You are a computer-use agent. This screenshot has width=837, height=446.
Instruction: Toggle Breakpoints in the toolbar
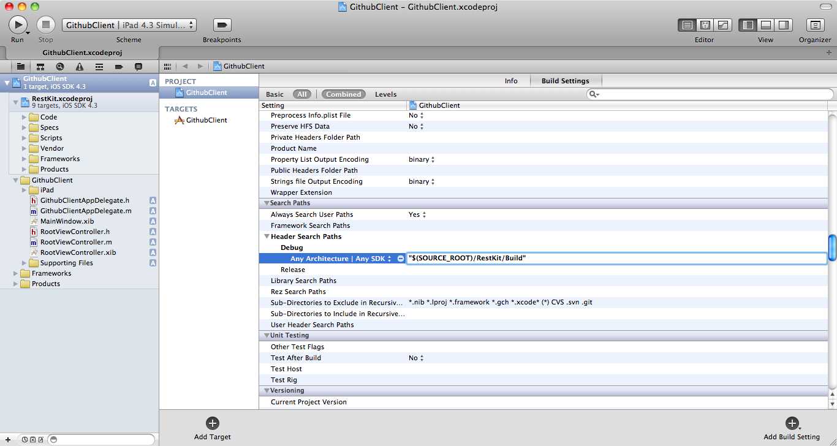(222, 25)
